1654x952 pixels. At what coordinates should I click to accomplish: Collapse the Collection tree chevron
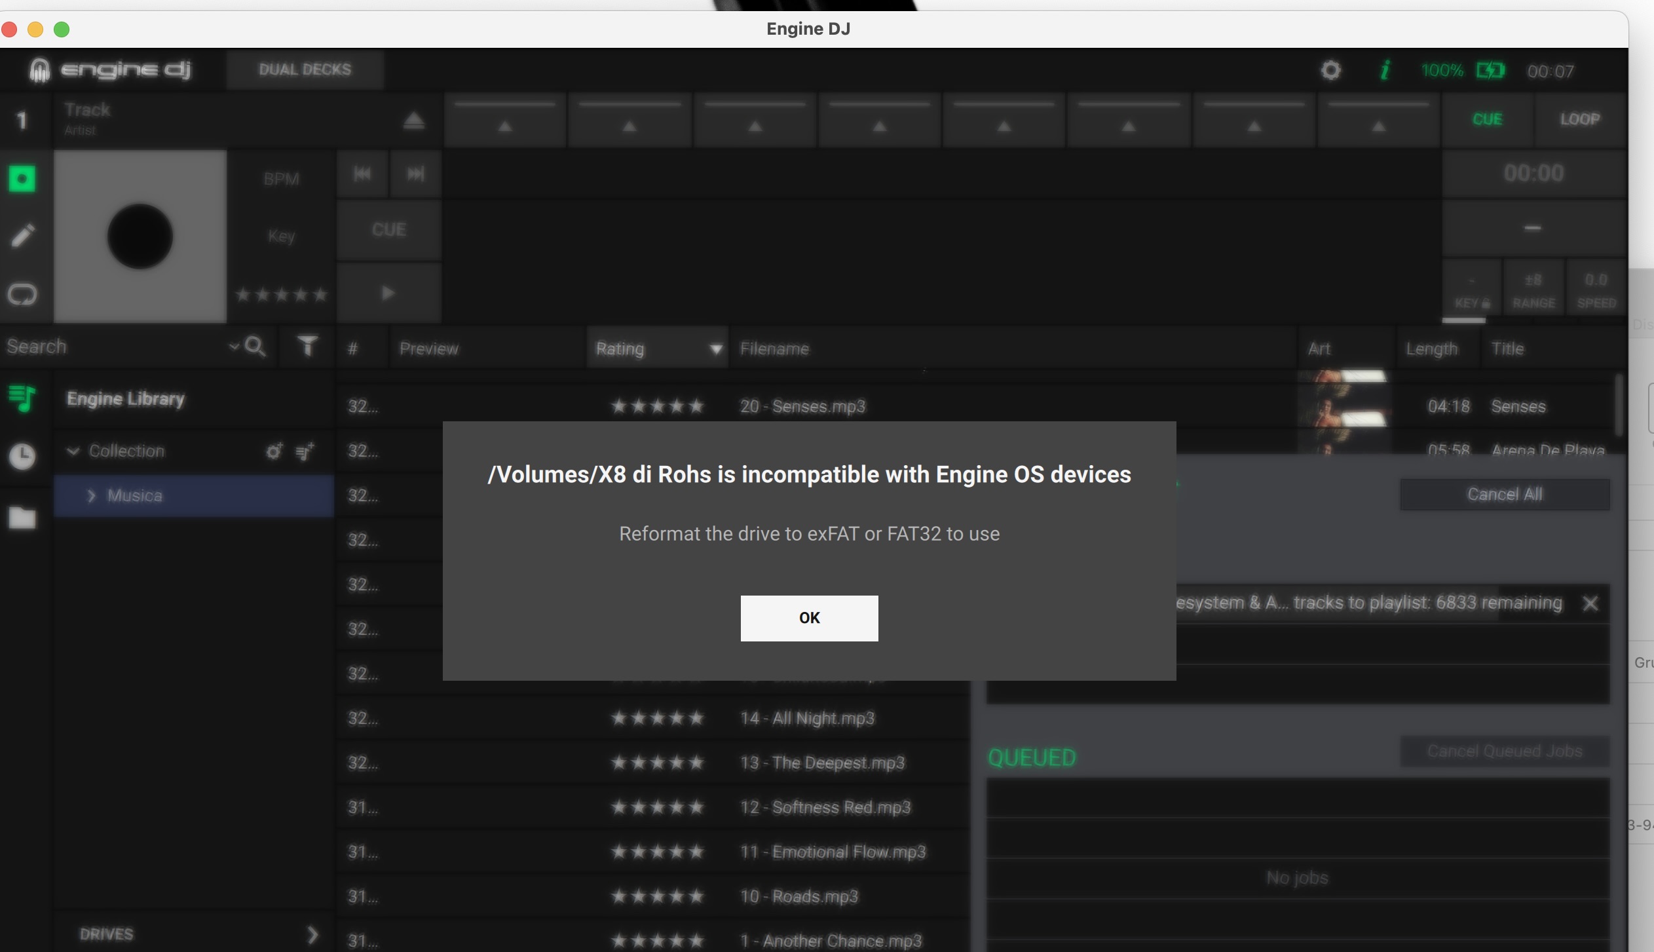click(x=73, y=451)
